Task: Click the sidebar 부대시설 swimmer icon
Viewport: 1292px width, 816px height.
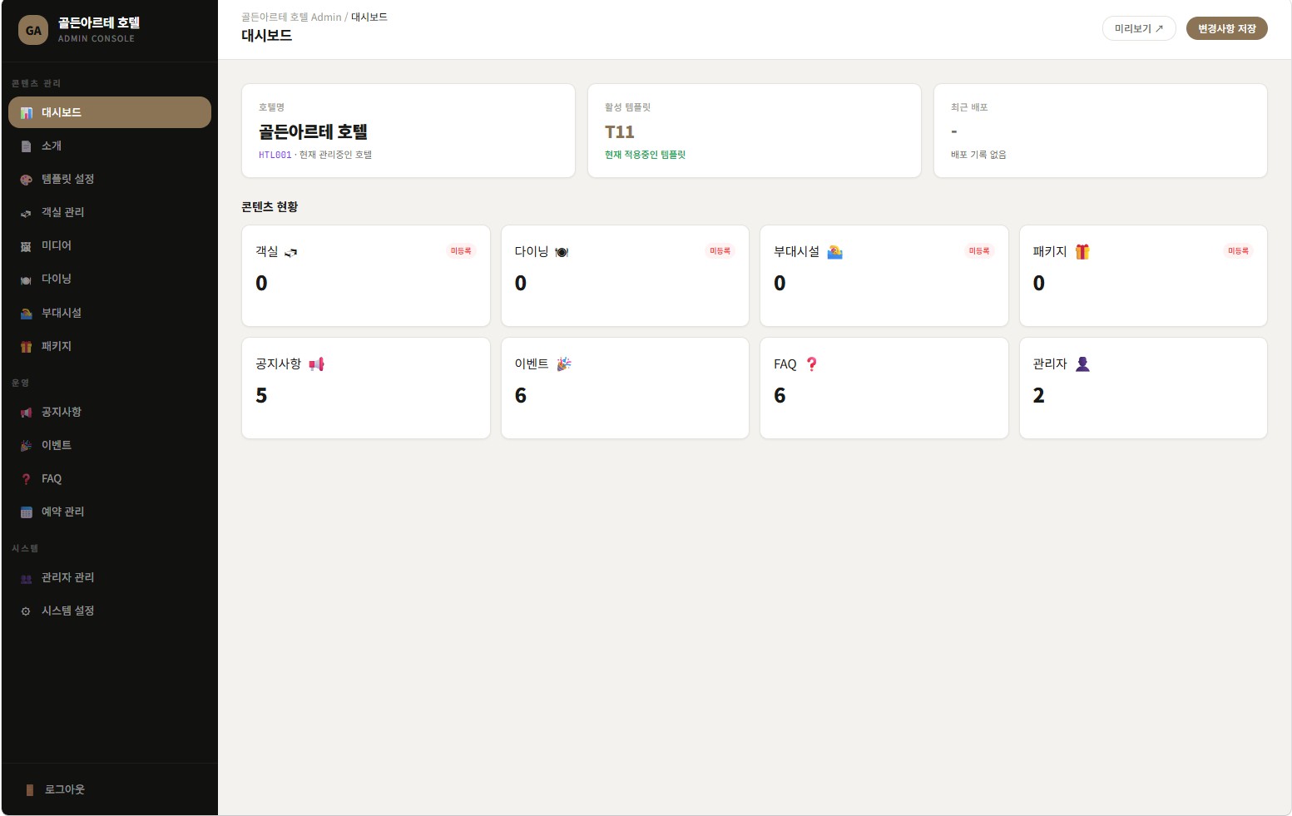Action: pos(26,314)
